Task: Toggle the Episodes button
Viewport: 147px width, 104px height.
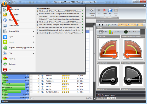Action: point(132,25)
